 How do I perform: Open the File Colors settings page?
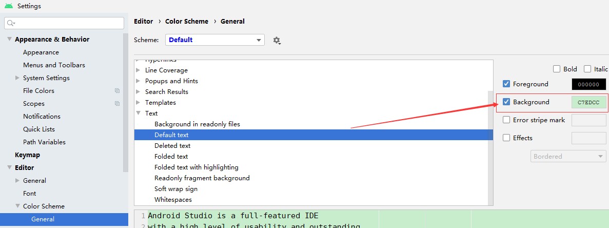[x=38, y=91]
